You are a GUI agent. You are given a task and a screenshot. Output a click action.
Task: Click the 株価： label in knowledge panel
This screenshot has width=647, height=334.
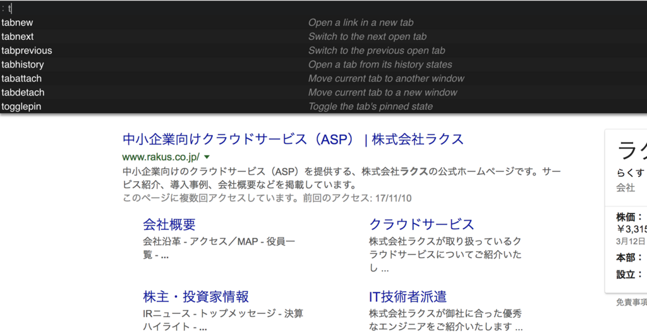pyautogui.click(x=630, y=217)
